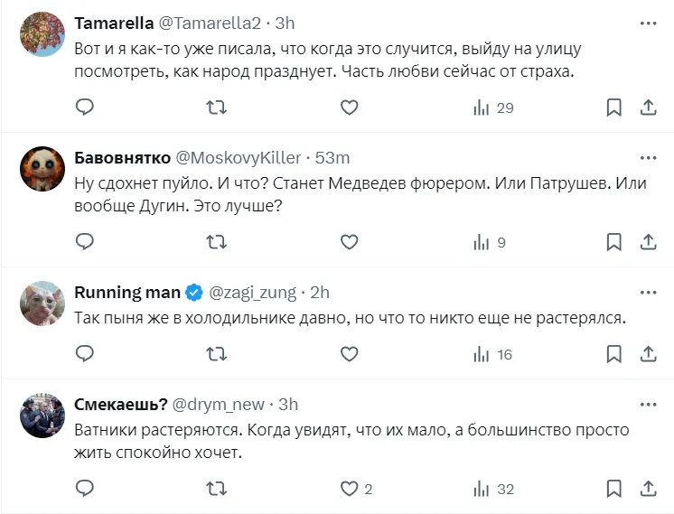Image resolution: width=674 pixels, height=514 pixels.
Task: Share the Смекаешь? tweet
Action: click(648, 489)
